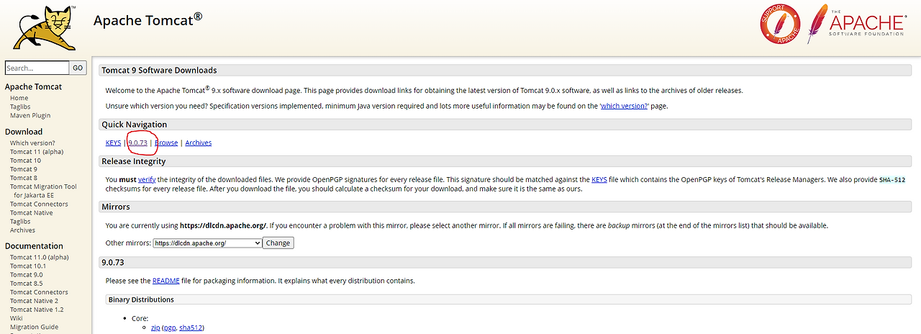Open the verify integrity link
This screenshot has height=334, width=921.
[147, 179]
